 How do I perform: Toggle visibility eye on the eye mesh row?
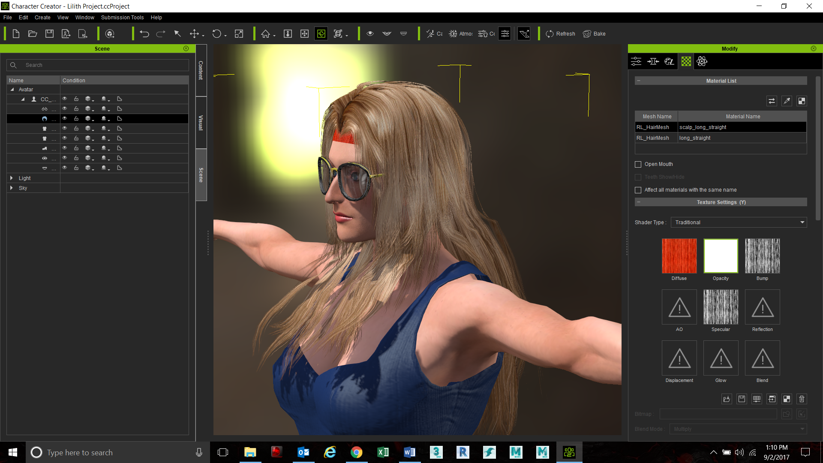(65, 158)
